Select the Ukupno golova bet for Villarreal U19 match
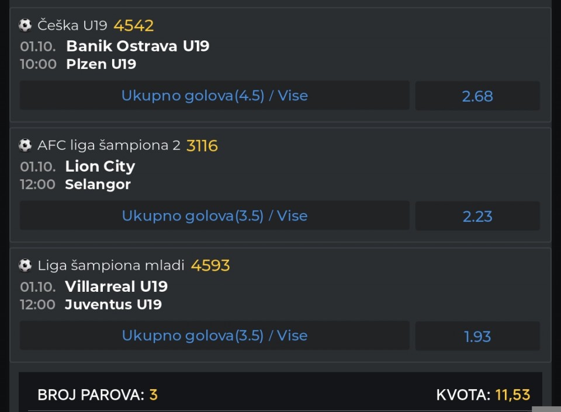Viewport: 561px width, 412px height. point(214,336)
